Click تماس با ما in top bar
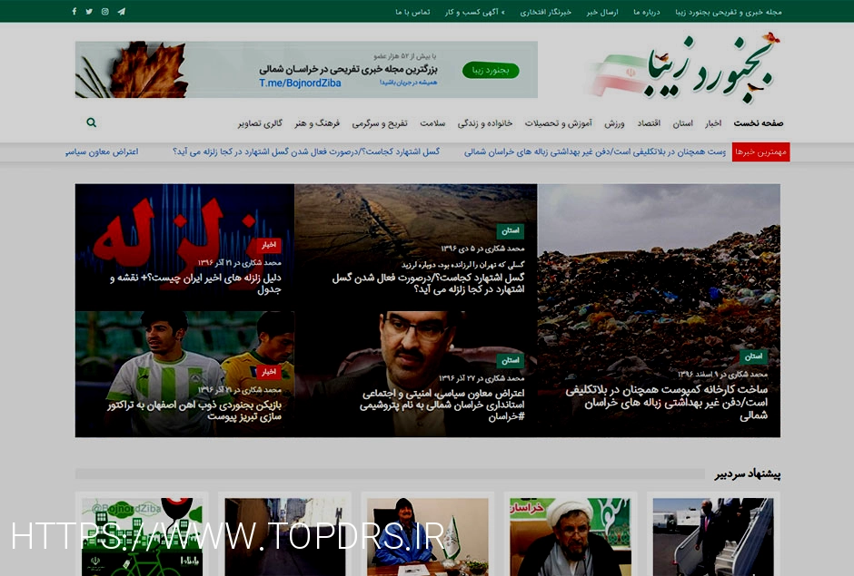The image size is (854, 576). (412, 12)
